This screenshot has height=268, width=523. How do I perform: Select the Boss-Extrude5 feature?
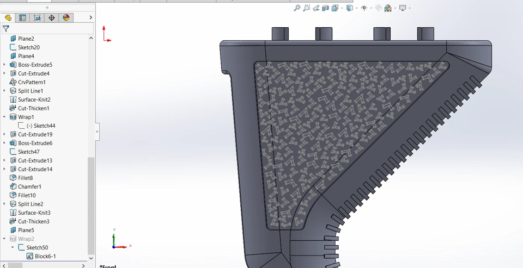(35, 65)
